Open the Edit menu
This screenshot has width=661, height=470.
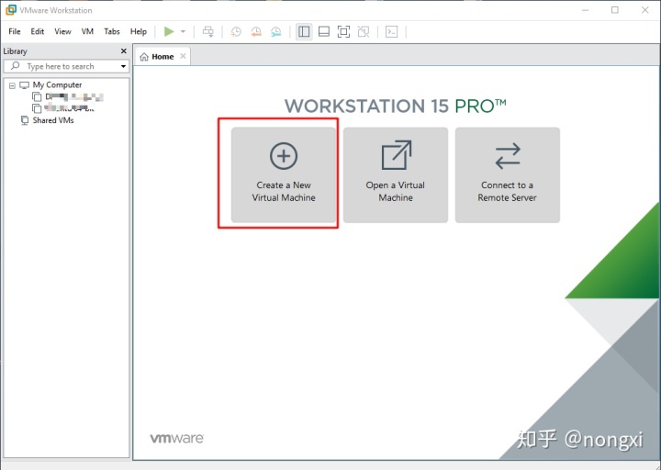(x=37, y=31)
